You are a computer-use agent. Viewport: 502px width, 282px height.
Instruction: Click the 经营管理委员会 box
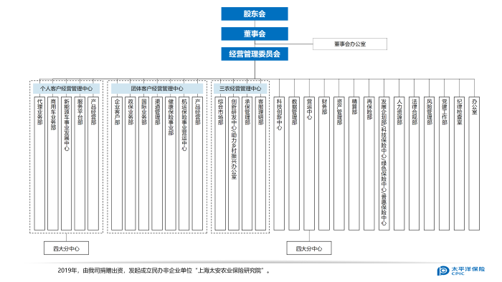point(255,54)
